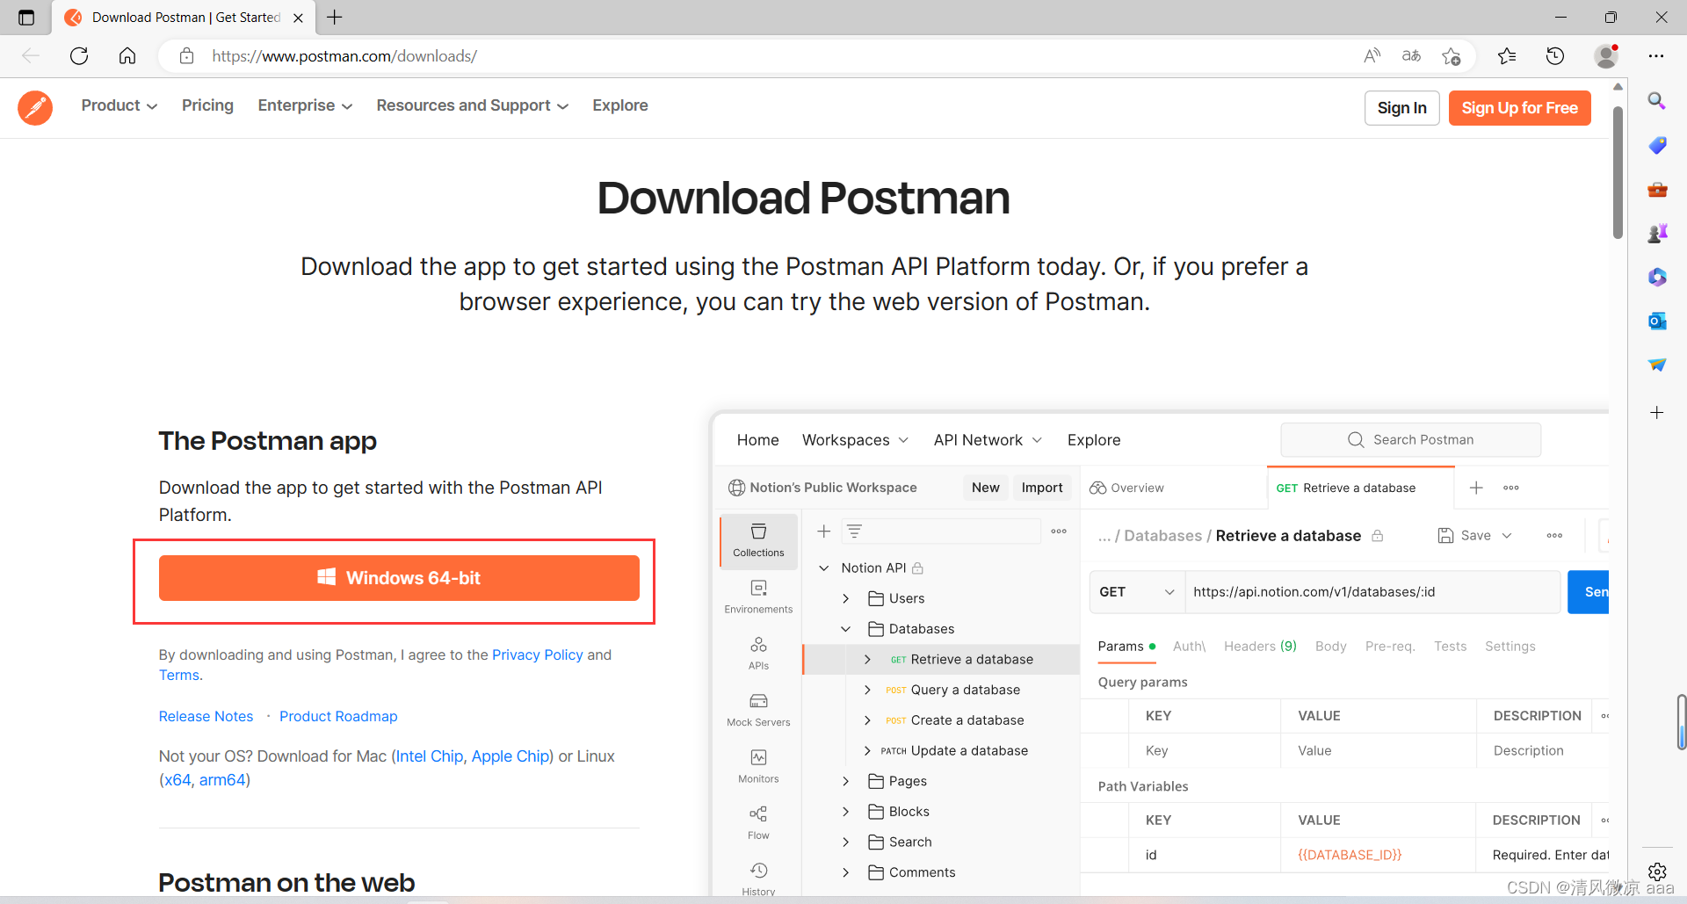This screenshot has height=904, width=1687.
Task: Open the Release Notes link
Action: (206, 716)
